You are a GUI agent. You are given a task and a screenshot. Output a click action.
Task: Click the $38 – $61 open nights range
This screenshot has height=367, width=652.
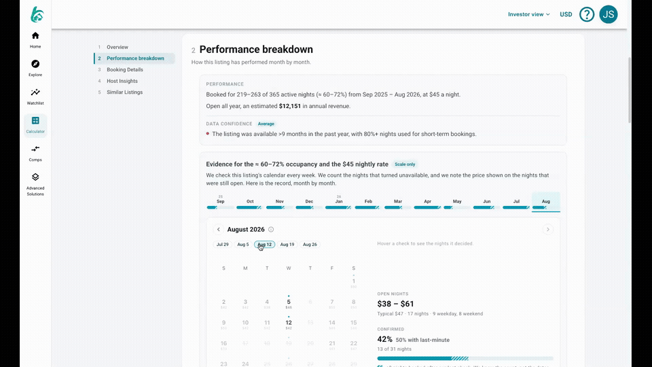click(395, 304)
